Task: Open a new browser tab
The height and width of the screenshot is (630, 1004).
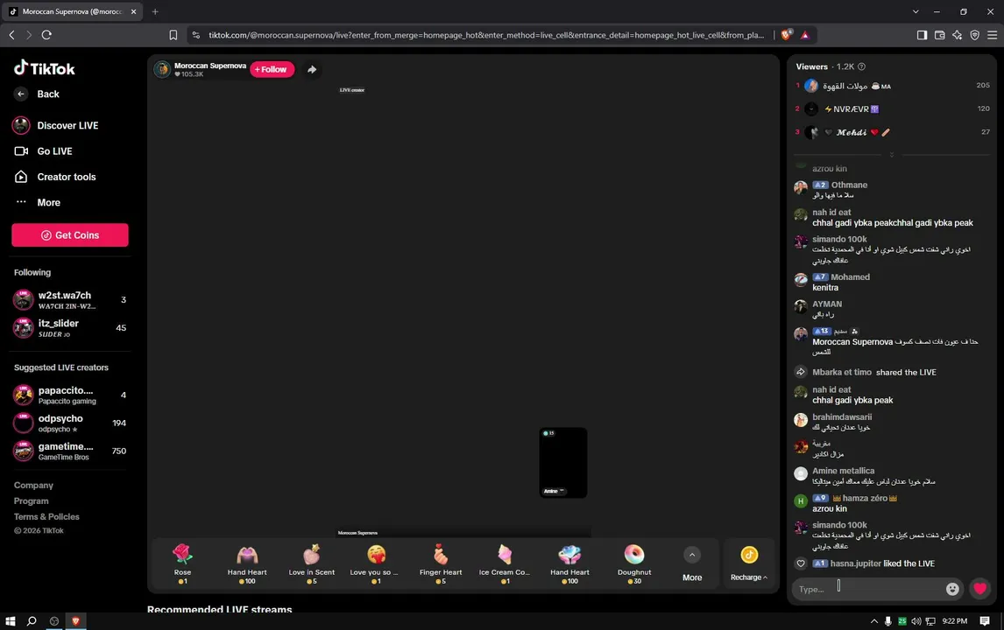Action: click(155, 11)
